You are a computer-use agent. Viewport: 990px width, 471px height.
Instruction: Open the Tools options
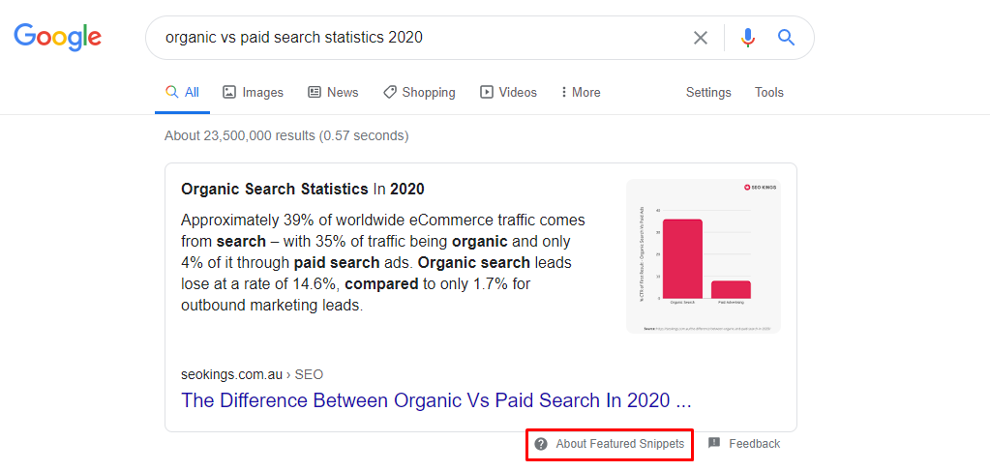click(x=769, y=92)
